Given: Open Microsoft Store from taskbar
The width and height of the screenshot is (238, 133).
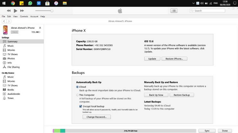Looking at the screenshot, I should 47,3.
